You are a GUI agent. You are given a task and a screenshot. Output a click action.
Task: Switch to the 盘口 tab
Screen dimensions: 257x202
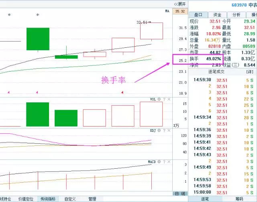tap(198, 15)
